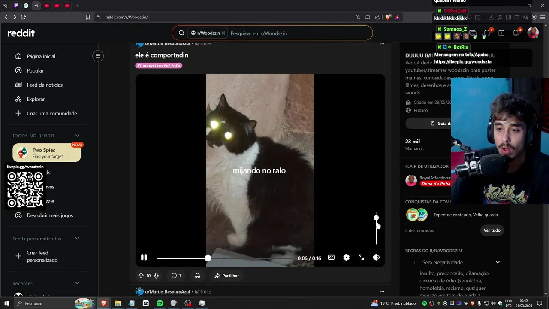Open the zoom magnifier in the address bar
The height and width of the screenshot is (309, 549).
click(358, 17)
